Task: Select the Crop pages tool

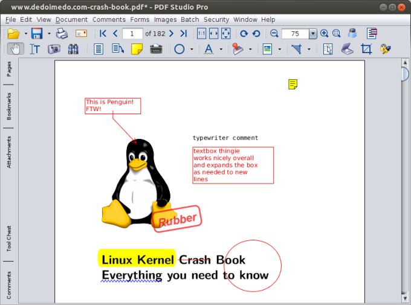Action: 366,49
